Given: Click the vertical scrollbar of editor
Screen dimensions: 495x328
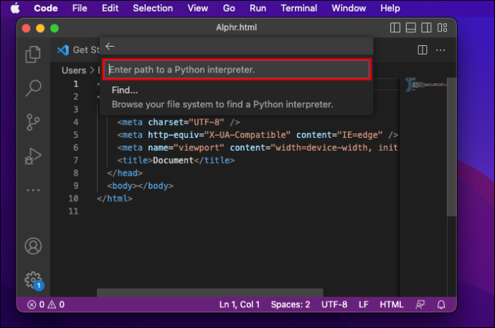Looking at the screenshot, I should coord(452,147).
